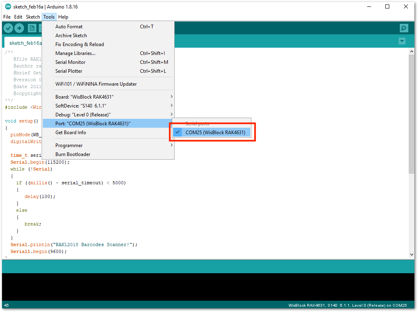Select checked COM25 (WisBlock RAK4631) port
418x312 pixels.
pyautogui.click(x=212, y=133)
